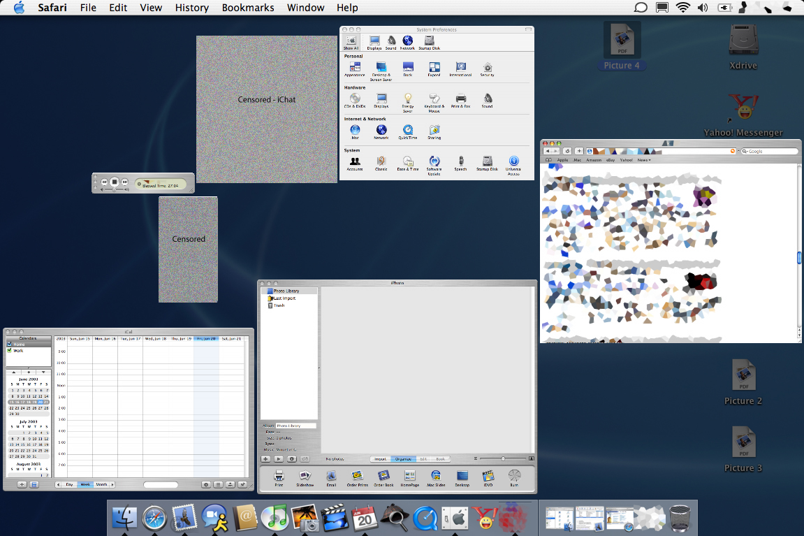This screenshot has width=804, height=536.
Task: Click the mini-calendar down arrow in iCal
Action: click(x=43, y=372)
